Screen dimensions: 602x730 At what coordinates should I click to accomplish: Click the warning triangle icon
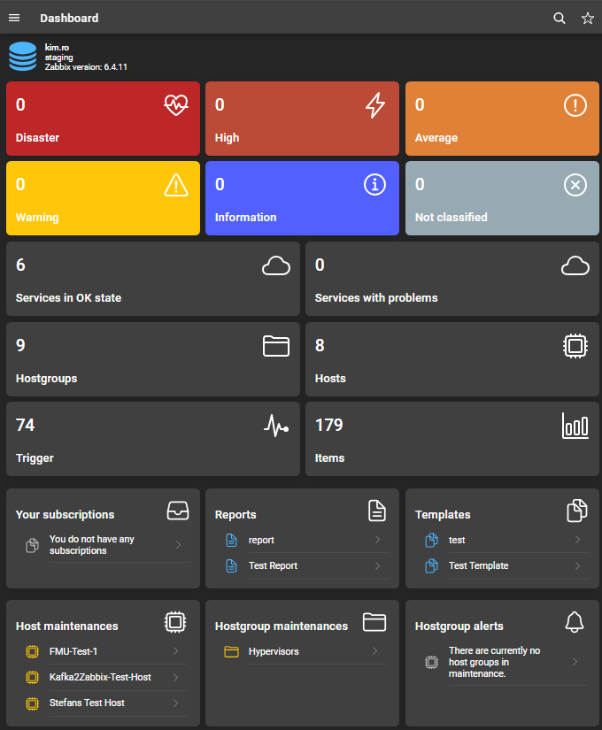coord(176,185)
